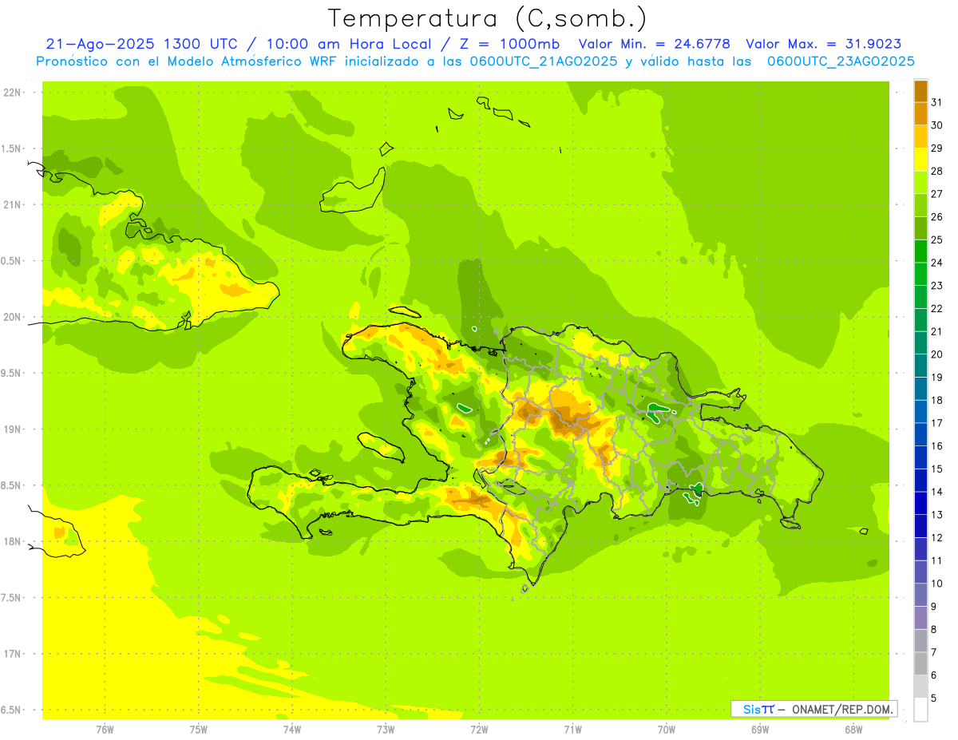This screenshot has height=740, width=958.
Task: Click the '74W' longitude label
Action: (292, 729)
